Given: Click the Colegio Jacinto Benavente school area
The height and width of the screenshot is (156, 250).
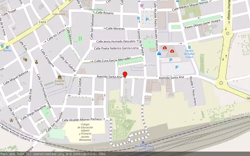Looking at the screenshot, I should tap(85, 133).
